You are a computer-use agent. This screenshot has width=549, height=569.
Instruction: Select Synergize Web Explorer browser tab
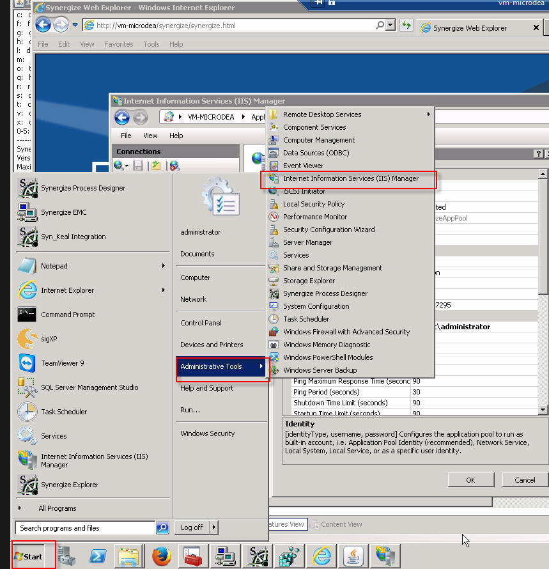pyautogui.click(x=479, y=28)
